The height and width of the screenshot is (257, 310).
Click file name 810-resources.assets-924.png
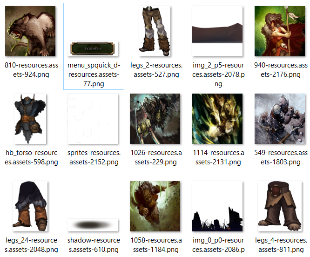pyautogui.click(x=31, y=70)
